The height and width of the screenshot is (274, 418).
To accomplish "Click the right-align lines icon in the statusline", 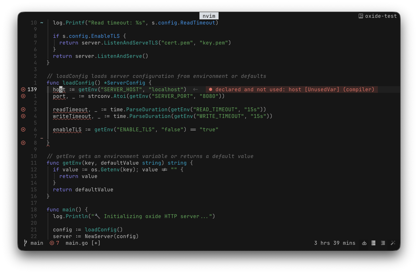I will click(383, 243).
